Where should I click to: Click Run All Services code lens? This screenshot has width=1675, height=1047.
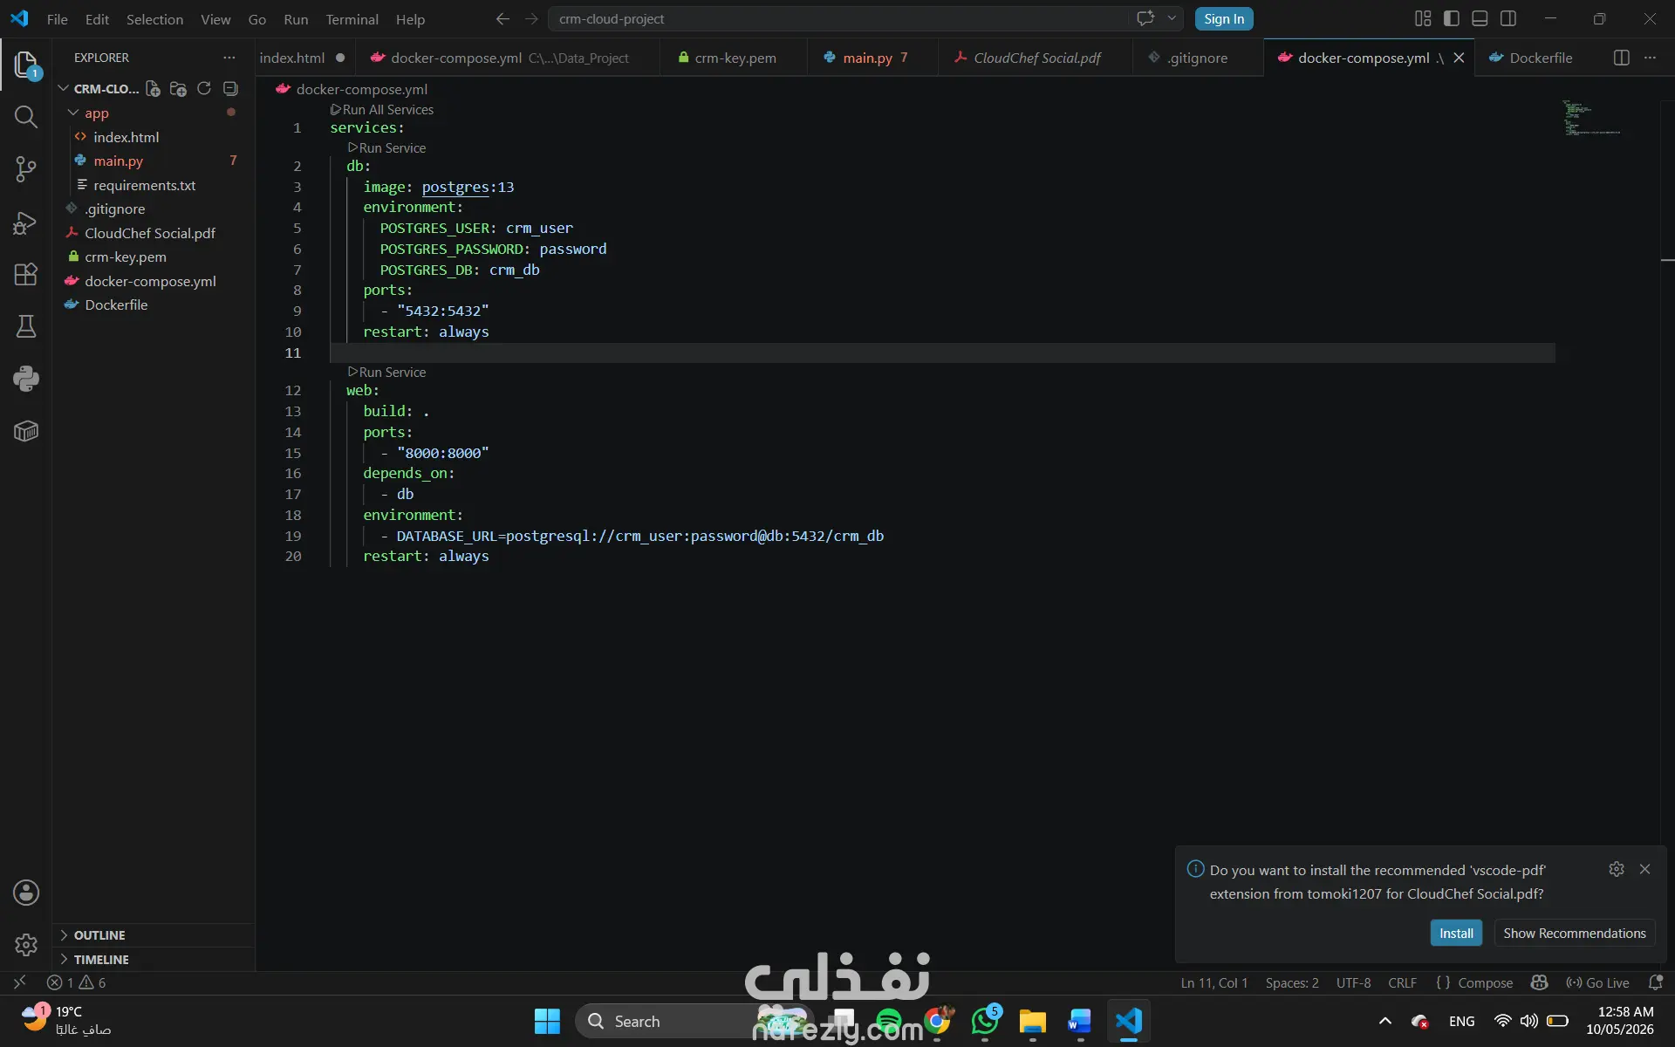(382, 109)
